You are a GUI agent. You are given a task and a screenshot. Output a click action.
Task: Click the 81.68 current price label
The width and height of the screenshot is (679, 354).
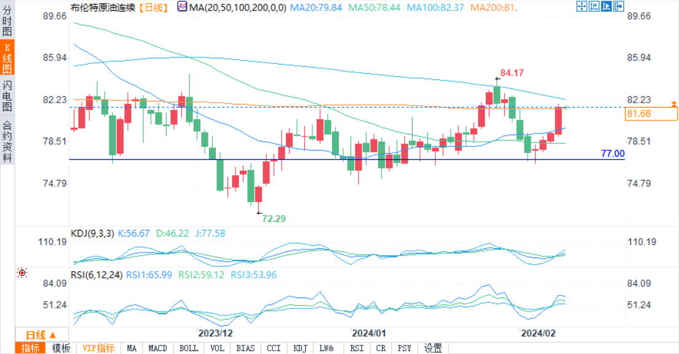640,114
